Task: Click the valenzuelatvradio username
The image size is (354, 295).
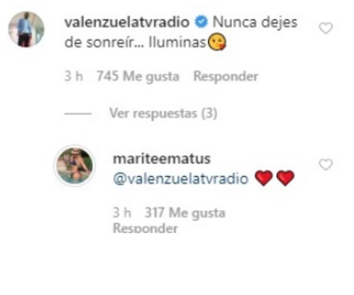Action: (127, 22)
